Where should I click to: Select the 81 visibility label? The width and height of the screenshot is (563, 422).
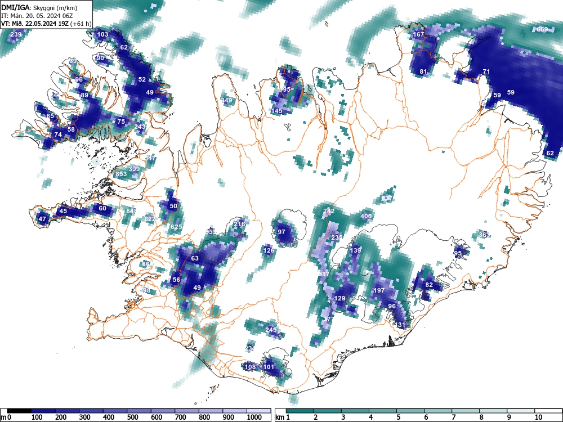423,72
